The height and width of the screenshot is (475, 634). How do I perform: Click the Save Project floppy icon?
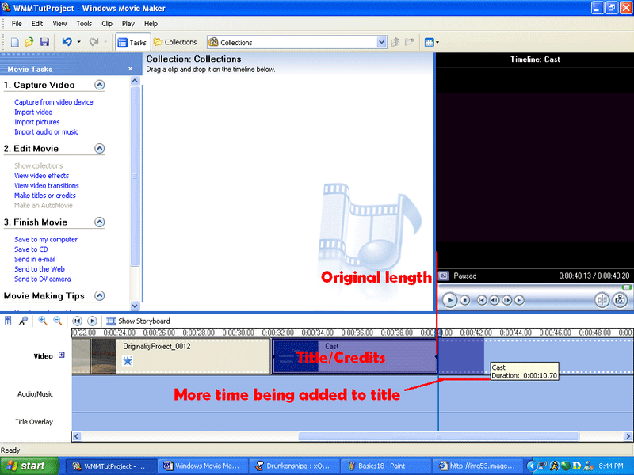coord(44,42)
